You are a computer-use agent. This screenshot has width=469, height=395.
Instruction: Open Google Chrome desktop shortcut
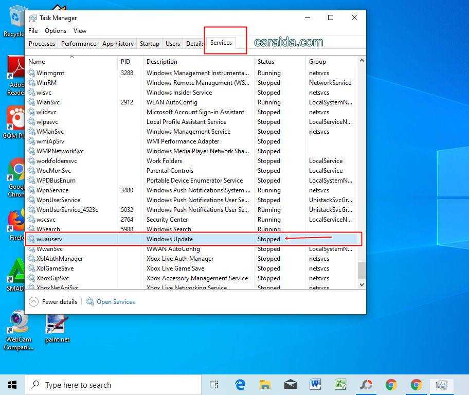16,178
